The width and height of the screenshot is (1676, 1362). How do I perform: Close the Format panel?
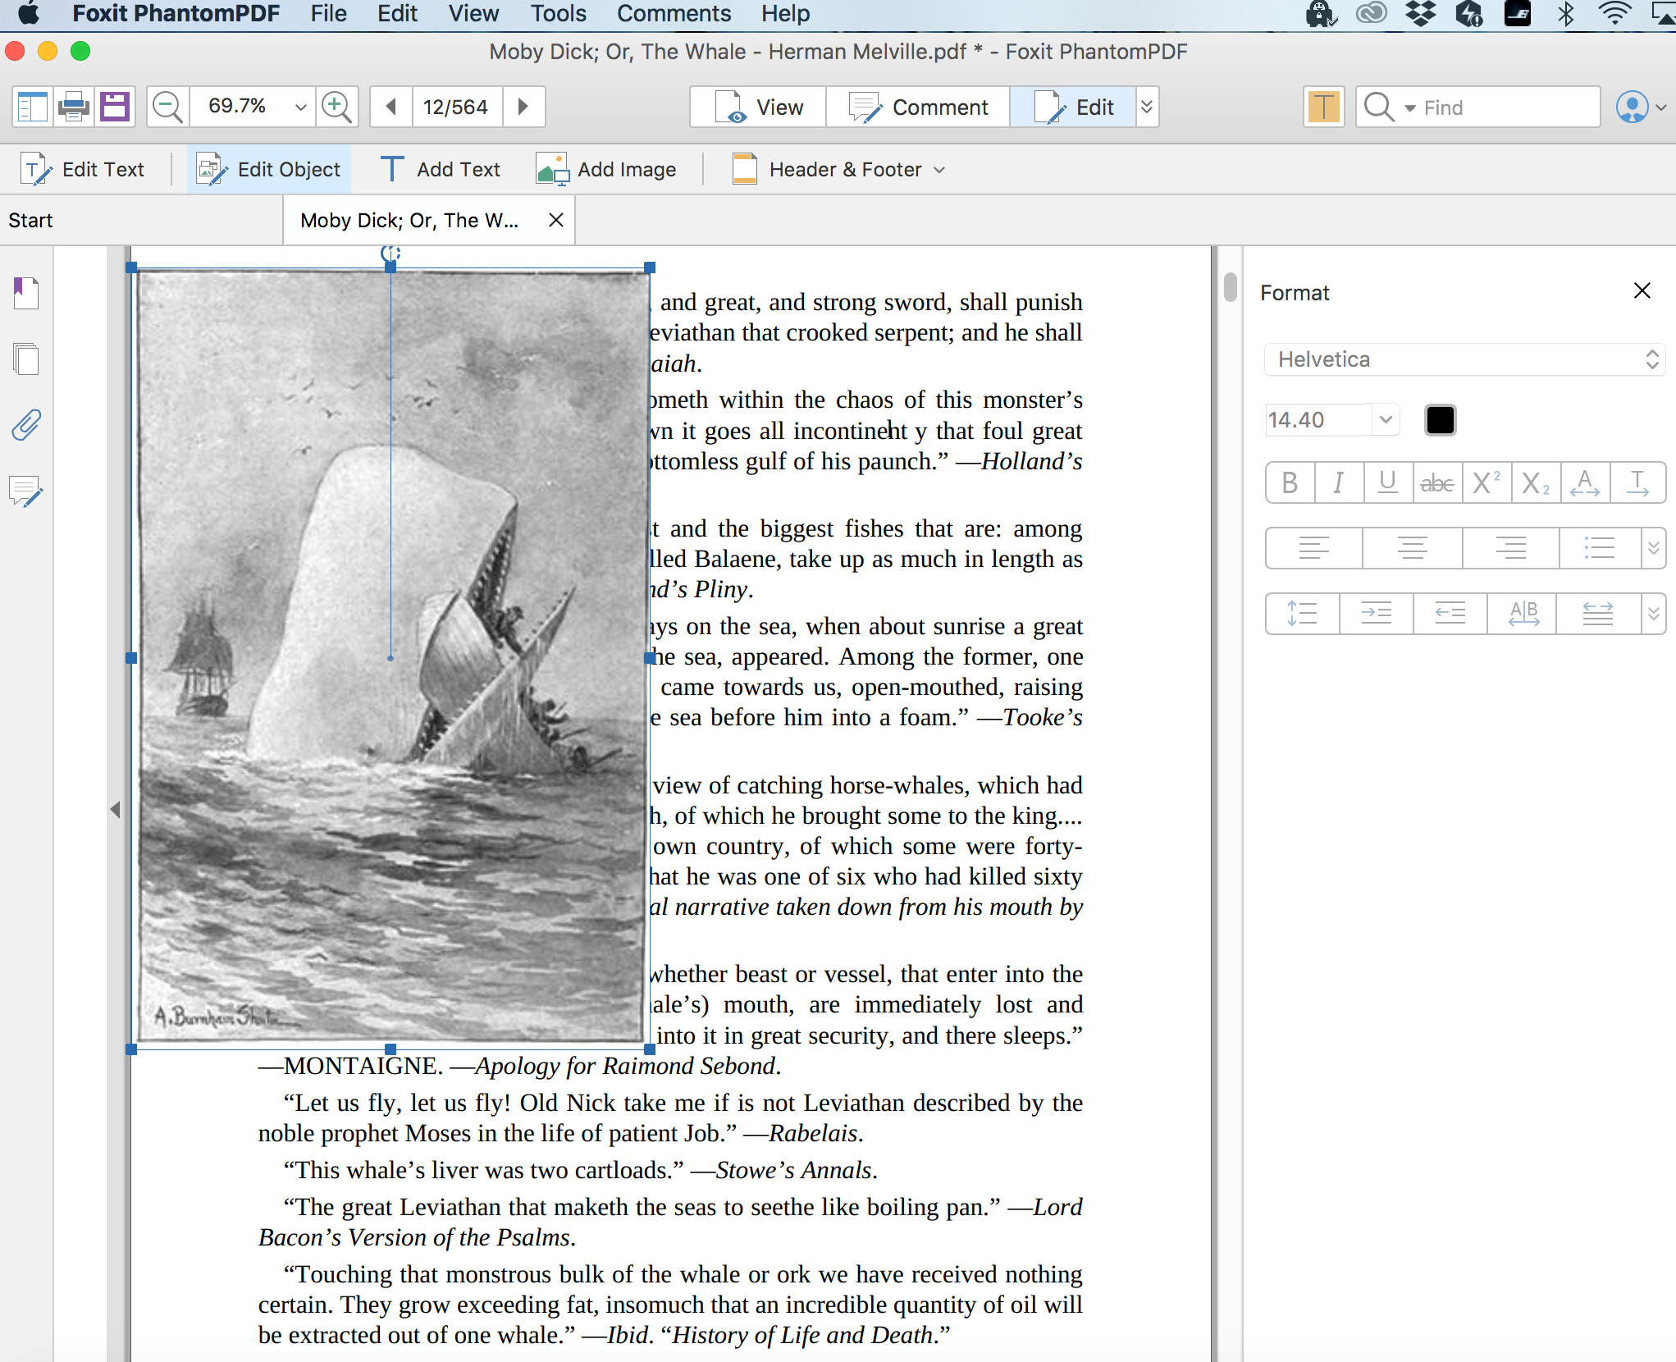tap(1642, 290)
